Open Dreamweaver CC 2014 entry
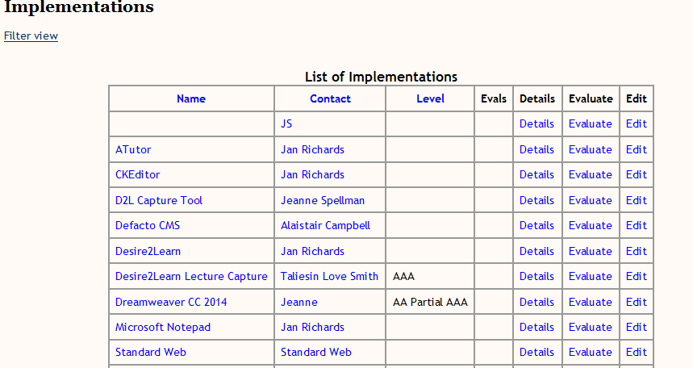This screenshot has height=368, width=693. (171, 302)
